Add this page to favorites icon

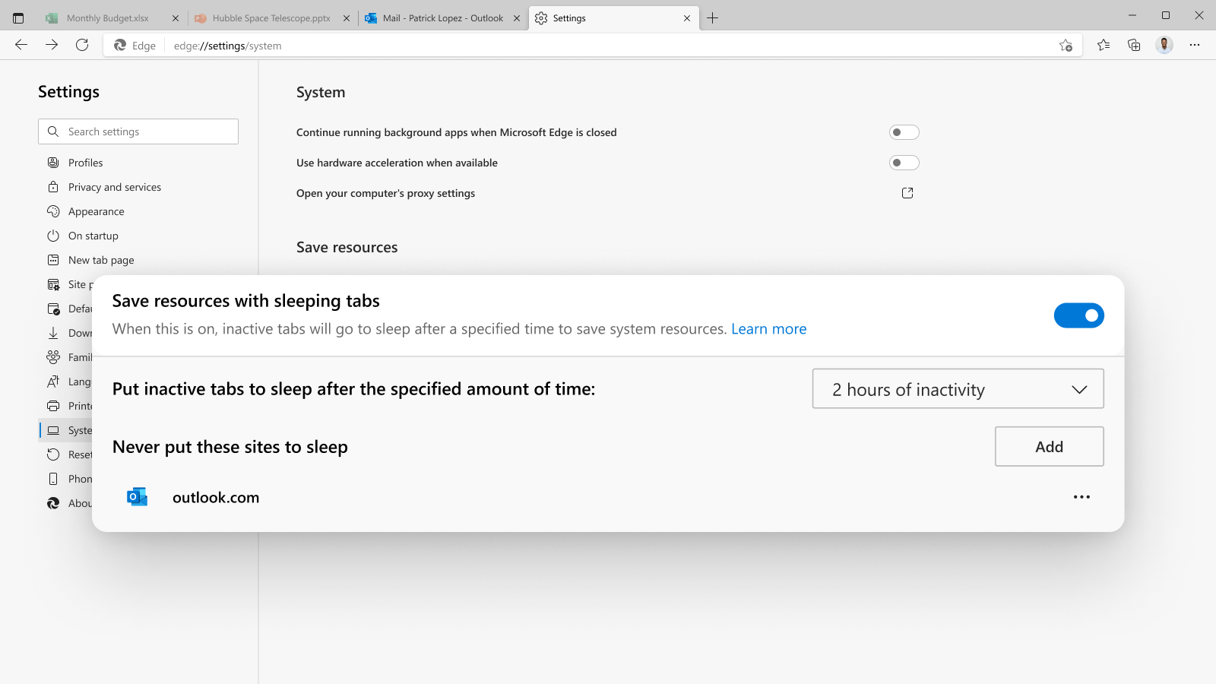pyautogui.click(x=1066, y=46)
